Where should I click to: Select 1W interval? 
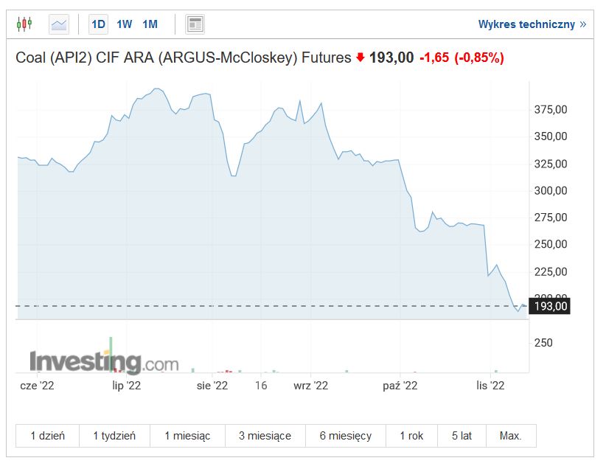(124, 24)
